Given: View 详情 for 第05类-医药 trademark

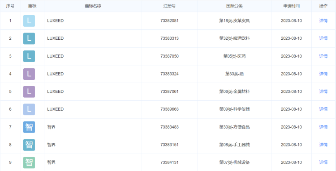Looking at the screenshot, I should 323,56.
